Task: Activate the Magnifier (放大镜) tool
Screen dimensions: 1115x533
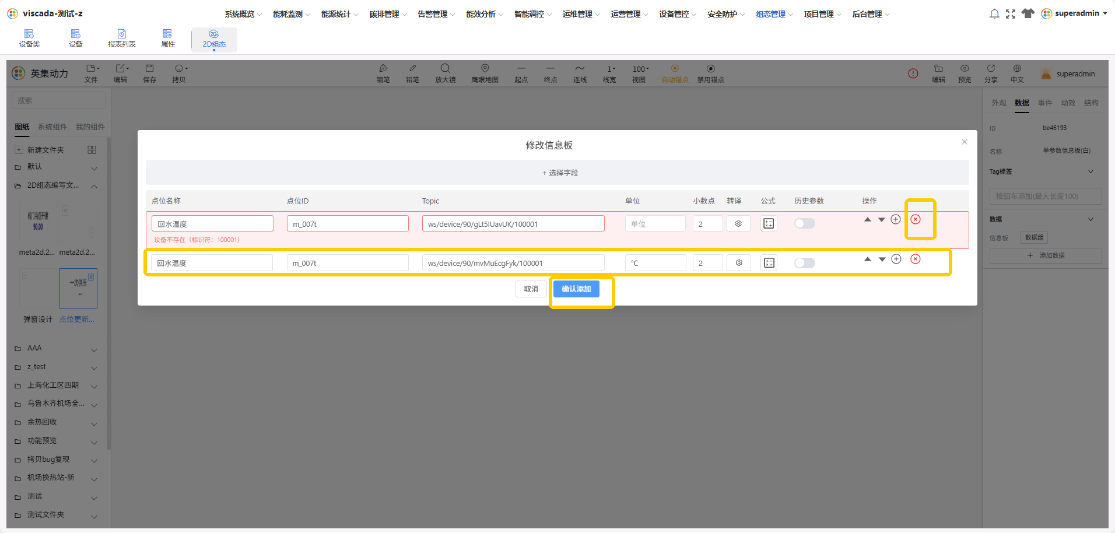Action: 445,73
